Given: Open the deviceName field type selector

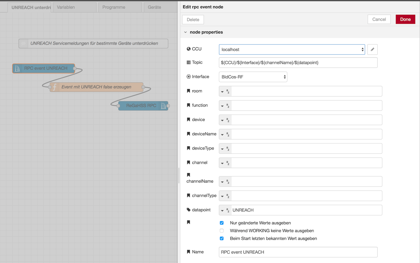Looking at the screenshot, I should (225, 134).
